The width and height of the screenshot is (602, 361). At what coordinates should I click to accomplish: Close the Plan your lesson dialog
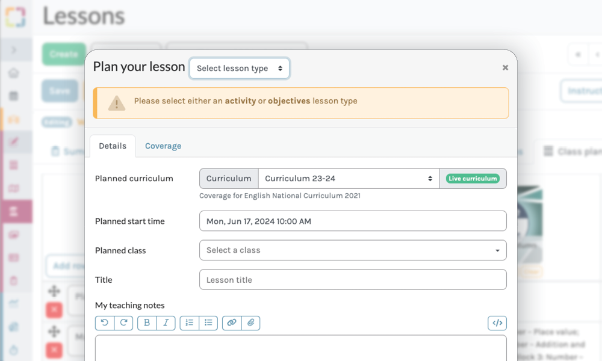pos(505,68)
